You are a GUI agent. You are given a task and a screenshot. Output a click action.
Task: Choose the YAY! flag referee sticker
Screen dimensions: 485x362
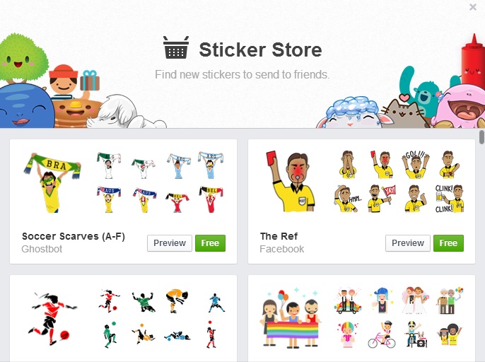tap(381, 199)
